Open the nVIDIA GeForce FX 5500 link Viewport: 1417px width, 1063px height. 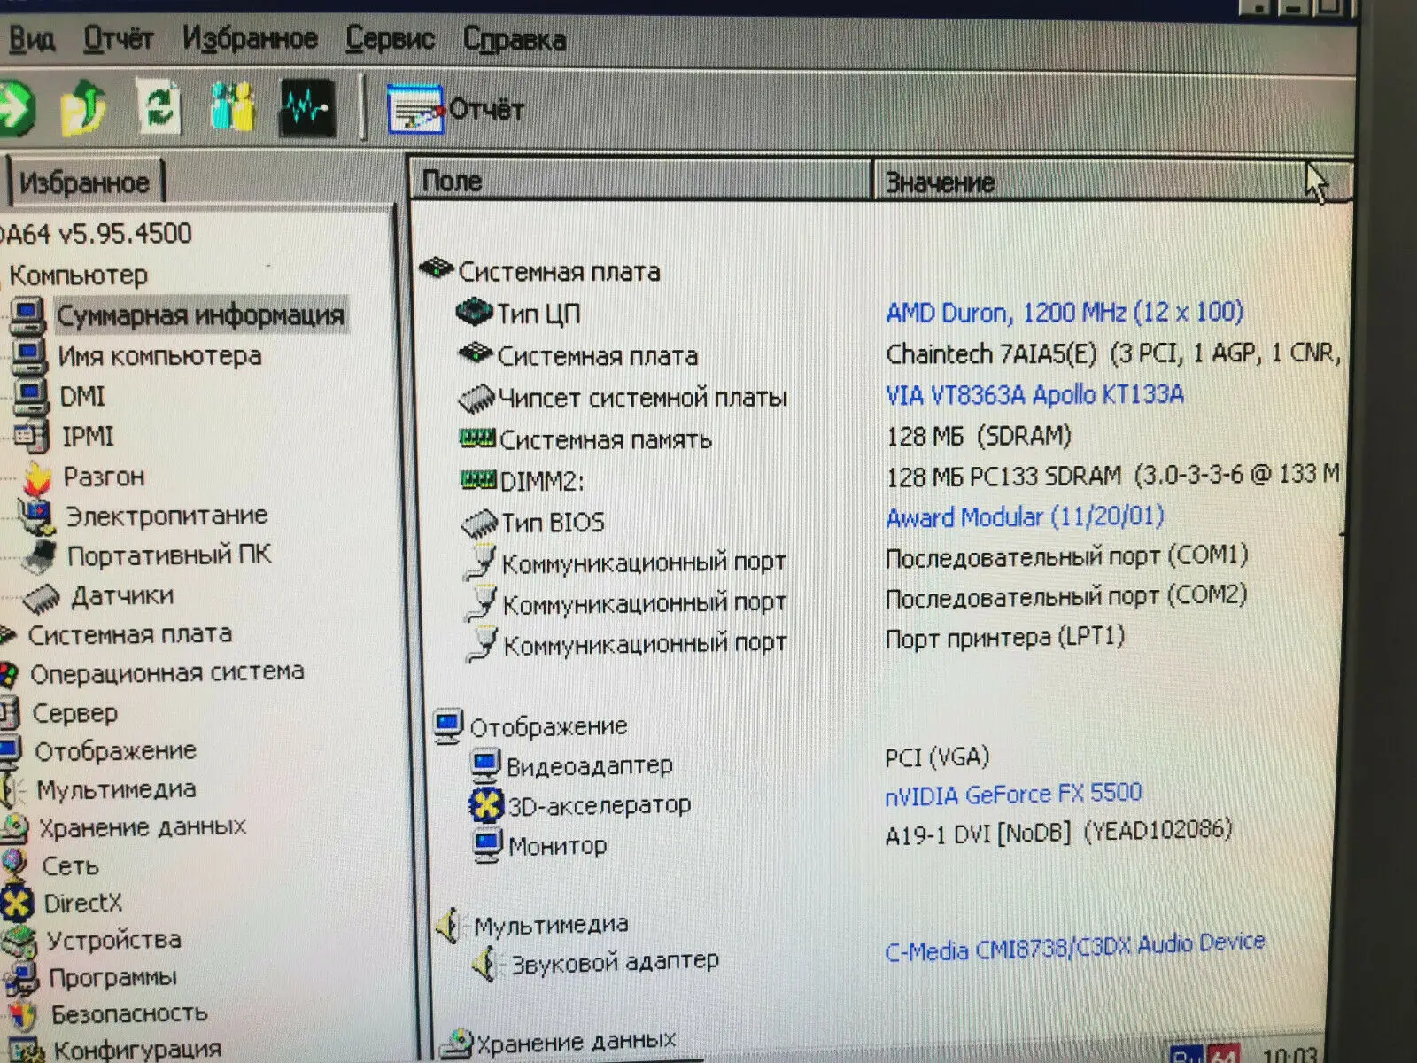coord(1013,793)
